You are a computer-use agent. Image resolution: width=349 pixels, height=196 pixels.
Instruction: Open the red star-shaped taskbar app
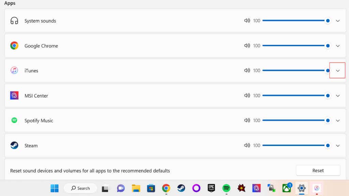[241, 188]
